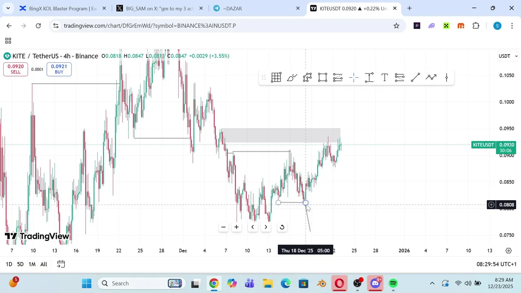Open the S profile avatar menu
521x293 pixels.
click(x=497, y=26)
